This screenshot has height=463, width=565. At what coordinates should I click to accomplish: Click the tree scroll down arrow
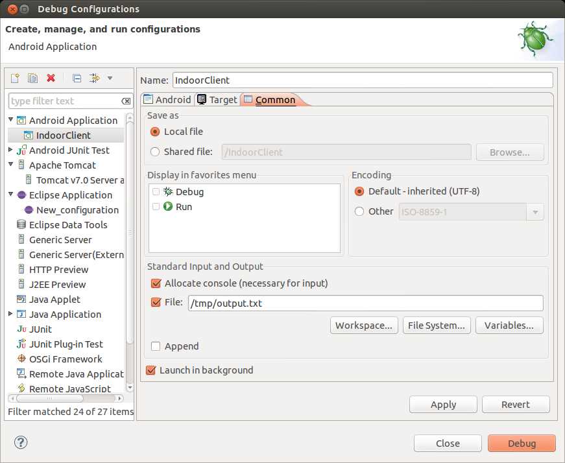pos(130,388)
